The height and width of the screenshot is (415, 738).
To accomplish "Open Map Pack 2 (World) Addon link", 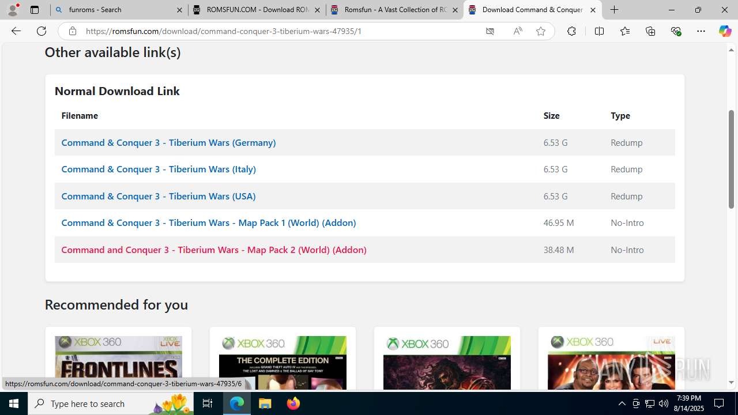I will (214, 250).
